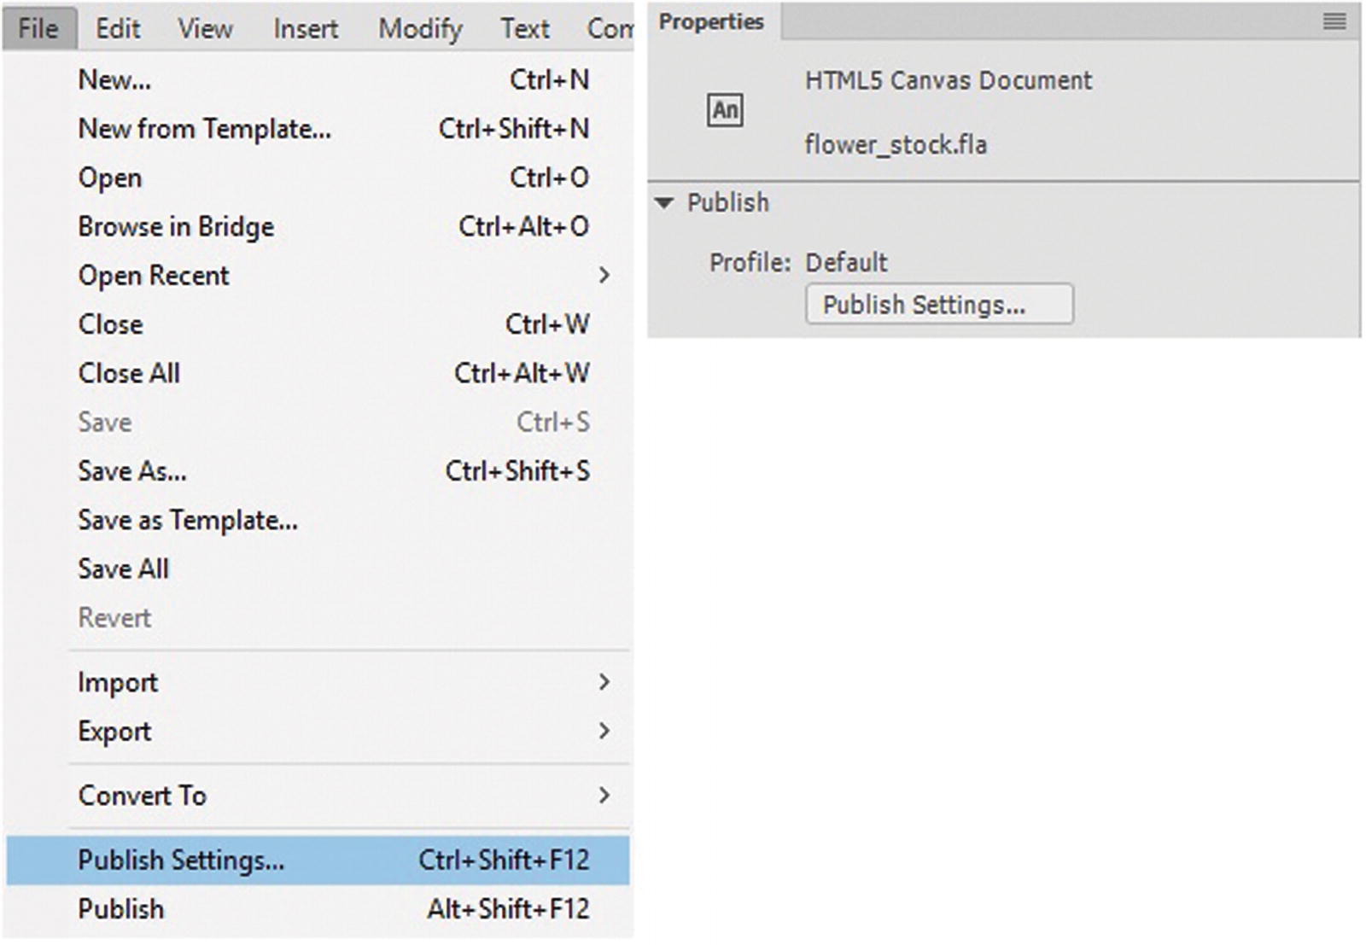Open the Edit menu
The height and width of the screenshot is (945, 1366).
click(118, 29)
